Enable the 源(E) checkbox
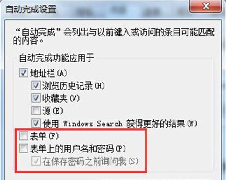Viewport: 226px width, 180px height. (x=36, y=111)
